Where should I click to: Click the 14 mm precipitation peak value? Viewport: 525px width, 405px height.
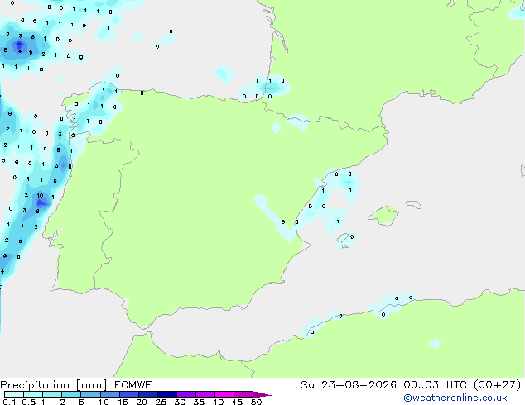(x=18, y=51)
